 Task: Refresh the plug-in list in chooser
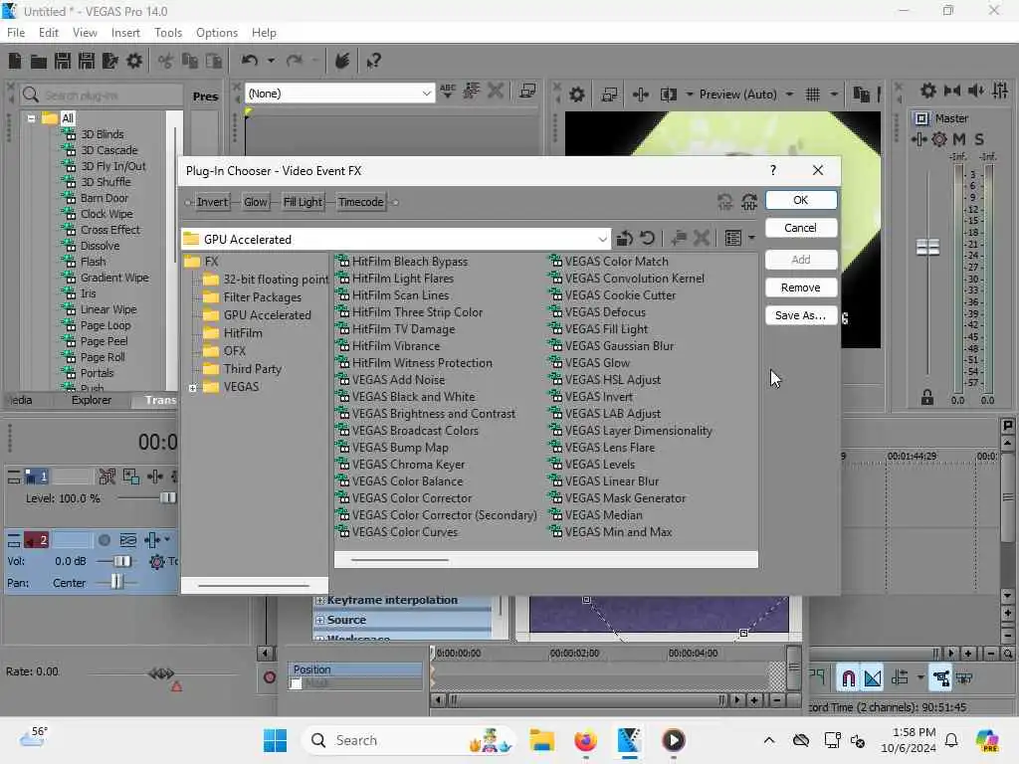click(x=647, y=239)
